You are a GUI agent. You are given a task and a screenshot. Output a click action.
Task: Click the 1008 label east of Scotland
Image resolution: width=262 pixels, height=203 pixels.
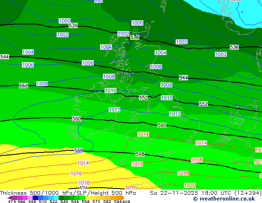pyautogui.click(x=167, y=85)
